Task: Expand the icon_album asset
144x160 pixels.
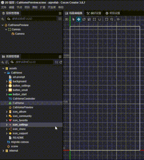Action: 7,112
